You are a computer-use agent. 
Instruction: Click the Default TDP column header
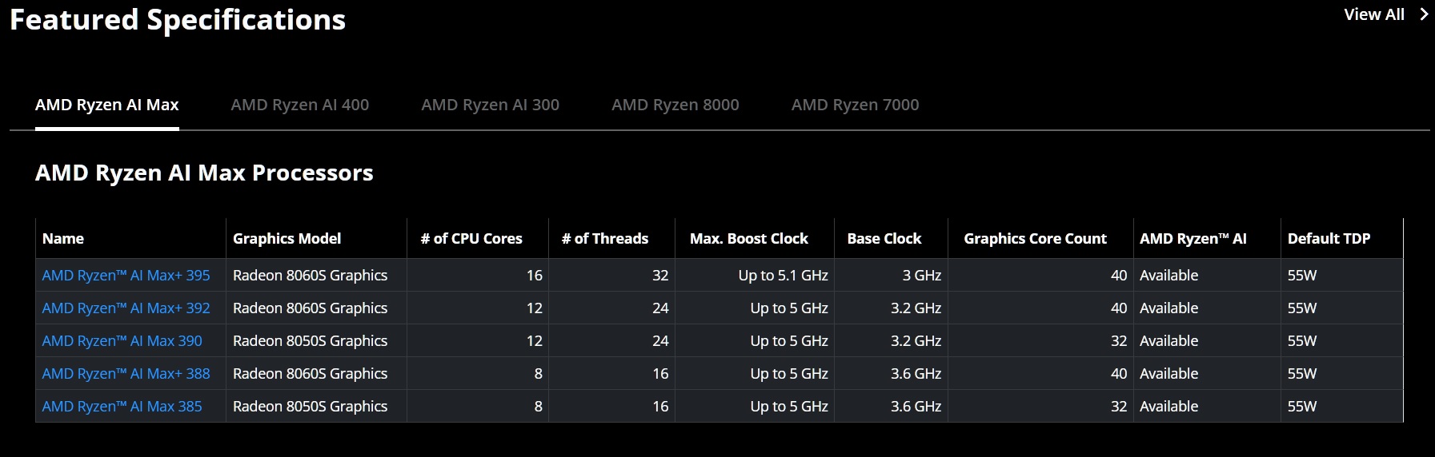pos(1329,238)
